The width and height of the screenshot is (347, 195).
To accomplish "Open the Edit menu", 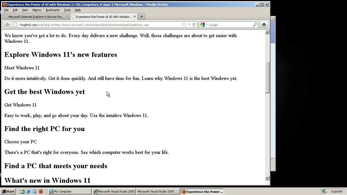I will tap(15, 10).
